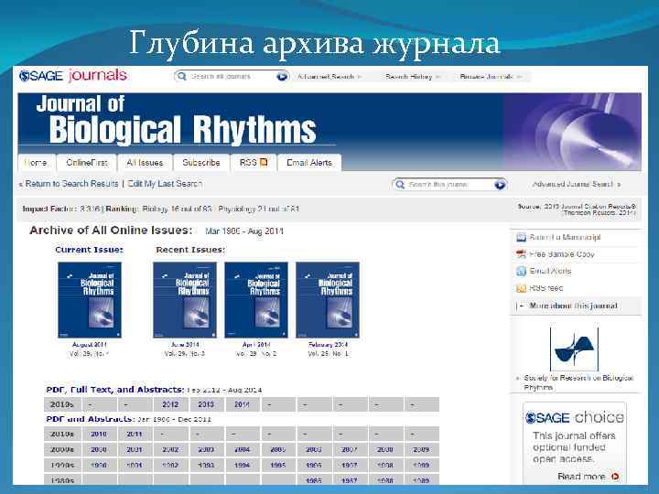Open the RSS feed link in sidebar
This screenshot has height=494, width=659.
coord(546,288)
